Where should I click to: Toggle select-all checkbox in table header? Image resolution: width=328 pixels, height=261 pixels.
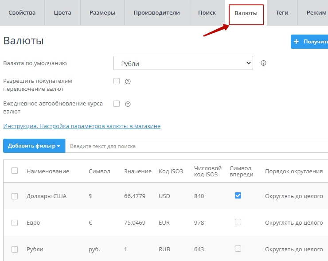15,171
